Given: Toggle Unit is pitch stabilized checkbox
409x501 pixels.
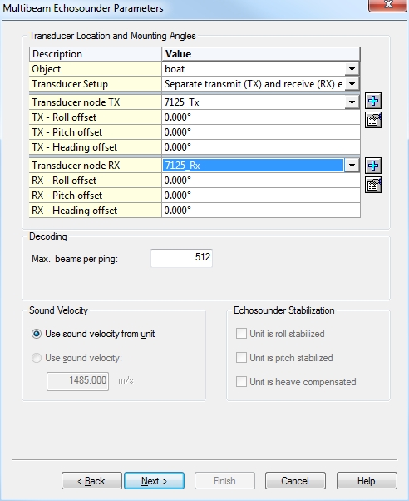Looking at the screenshot, I should tap(241, 358).
